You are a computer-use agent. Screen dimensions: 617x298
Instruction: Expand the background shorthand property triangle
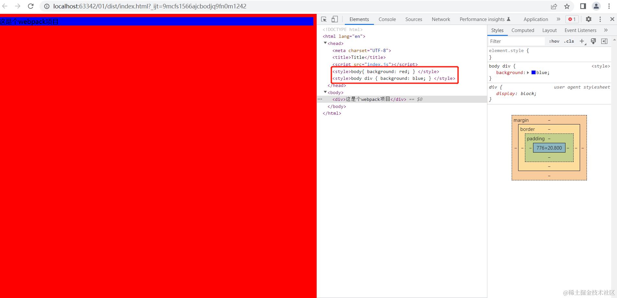coord(528,73)
